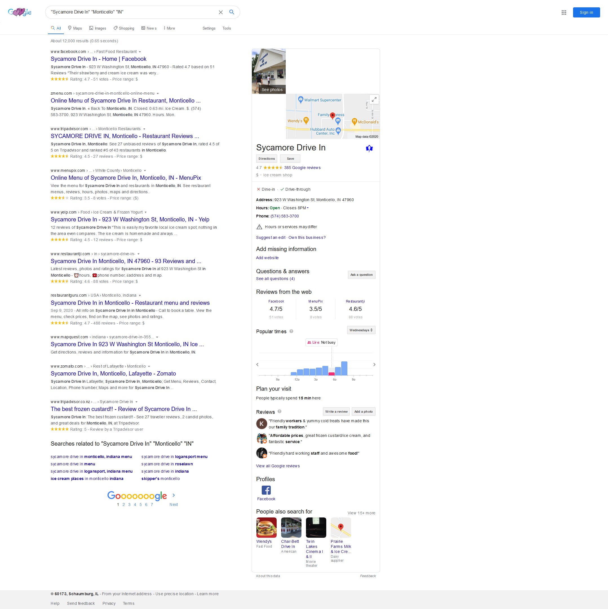Click the Wendy's map marker
Screen dimensions: 608x609
point(306,120)
